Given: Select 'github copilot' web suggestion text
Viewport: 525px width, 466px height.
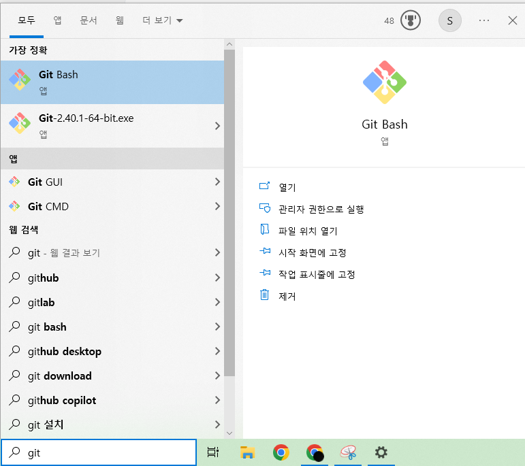Looking at the screenshot, I should 62,401.
